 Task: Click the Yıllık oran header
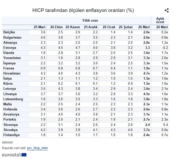[x=90, y=21]
